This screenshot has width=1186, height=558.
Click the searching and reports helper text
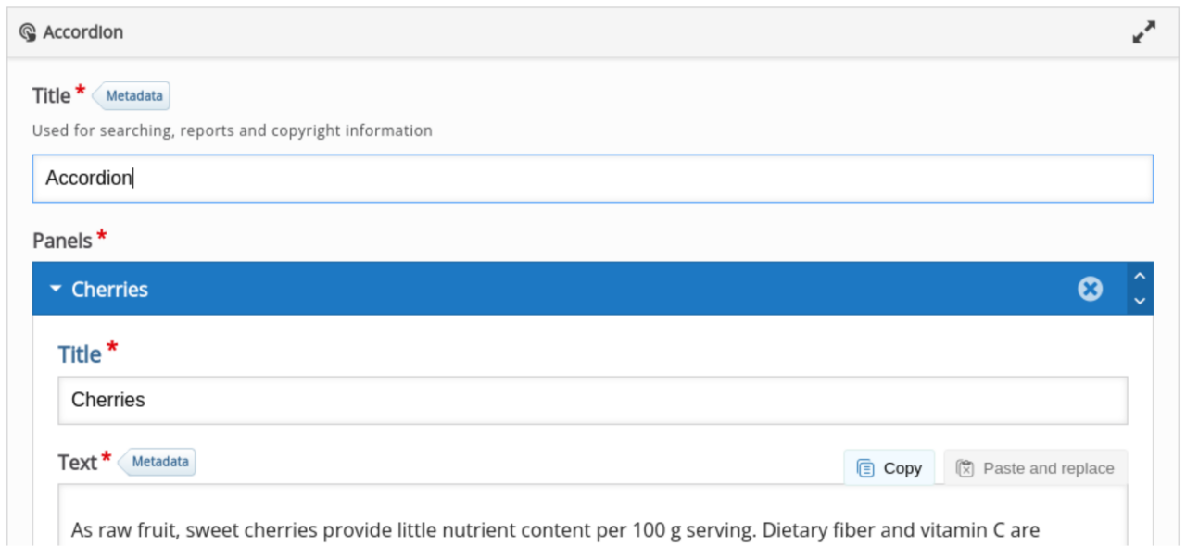click(232, 130)
